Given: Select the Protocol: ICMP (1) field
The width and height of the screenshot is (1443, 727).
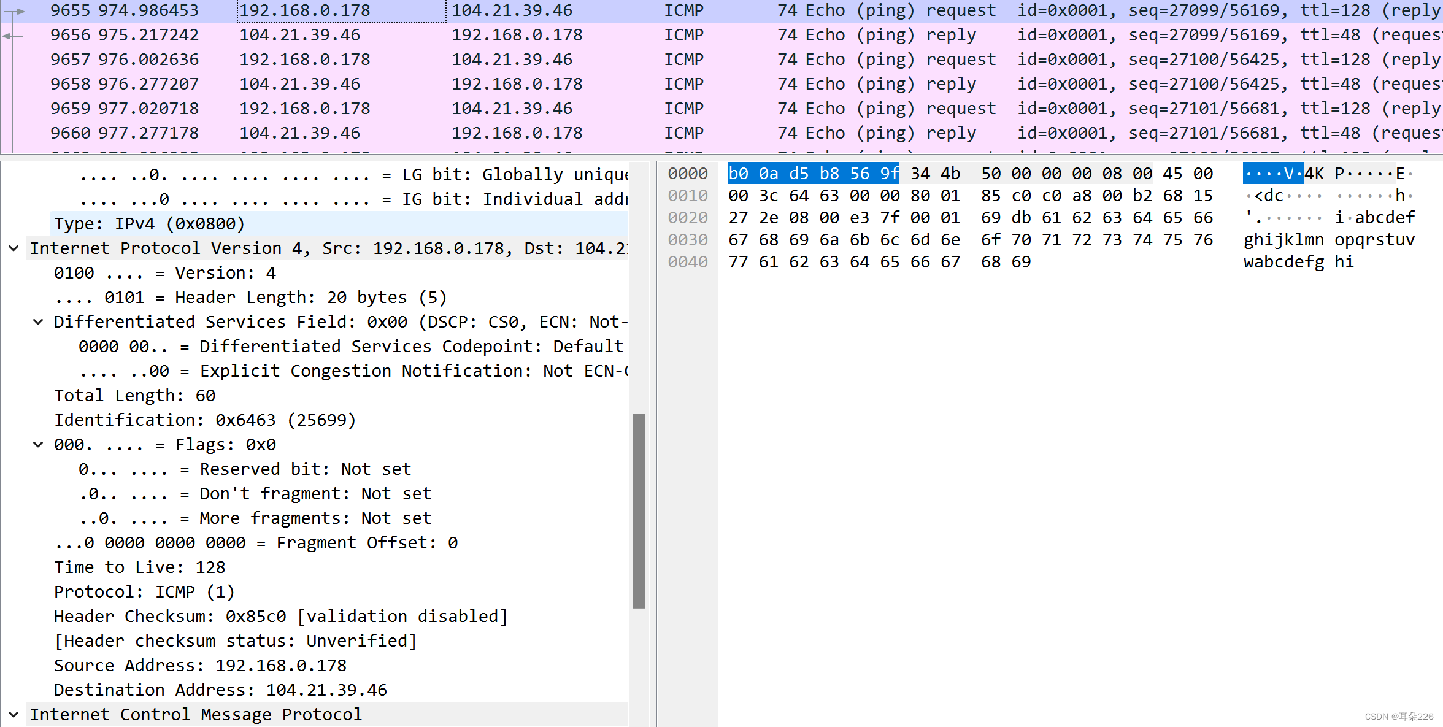Looking at the screenshot, I should [x=145, y=592].
